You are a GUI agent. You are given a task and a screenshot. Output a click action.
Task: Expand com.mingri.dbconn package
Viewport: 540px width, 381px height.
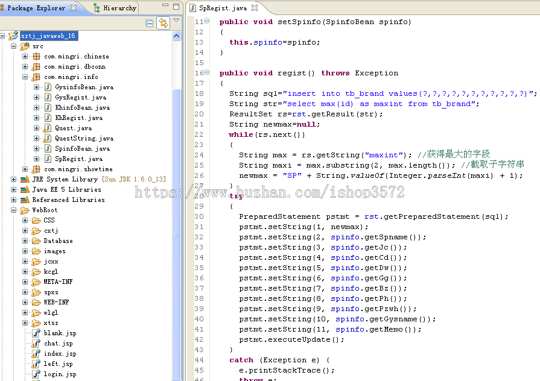[25, 66]
